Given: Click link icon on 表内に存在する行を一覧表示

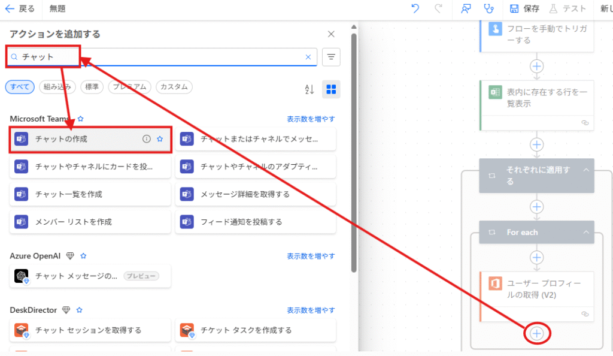Looking at the screenshot, I should (585, 123).
